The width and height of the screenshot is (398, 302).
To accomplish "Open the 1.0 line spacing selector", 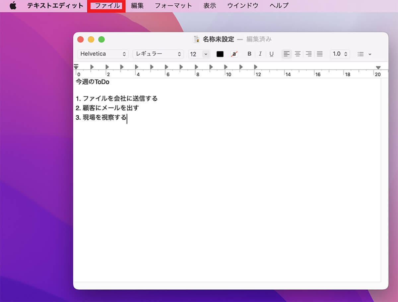I will click(340, 54).
